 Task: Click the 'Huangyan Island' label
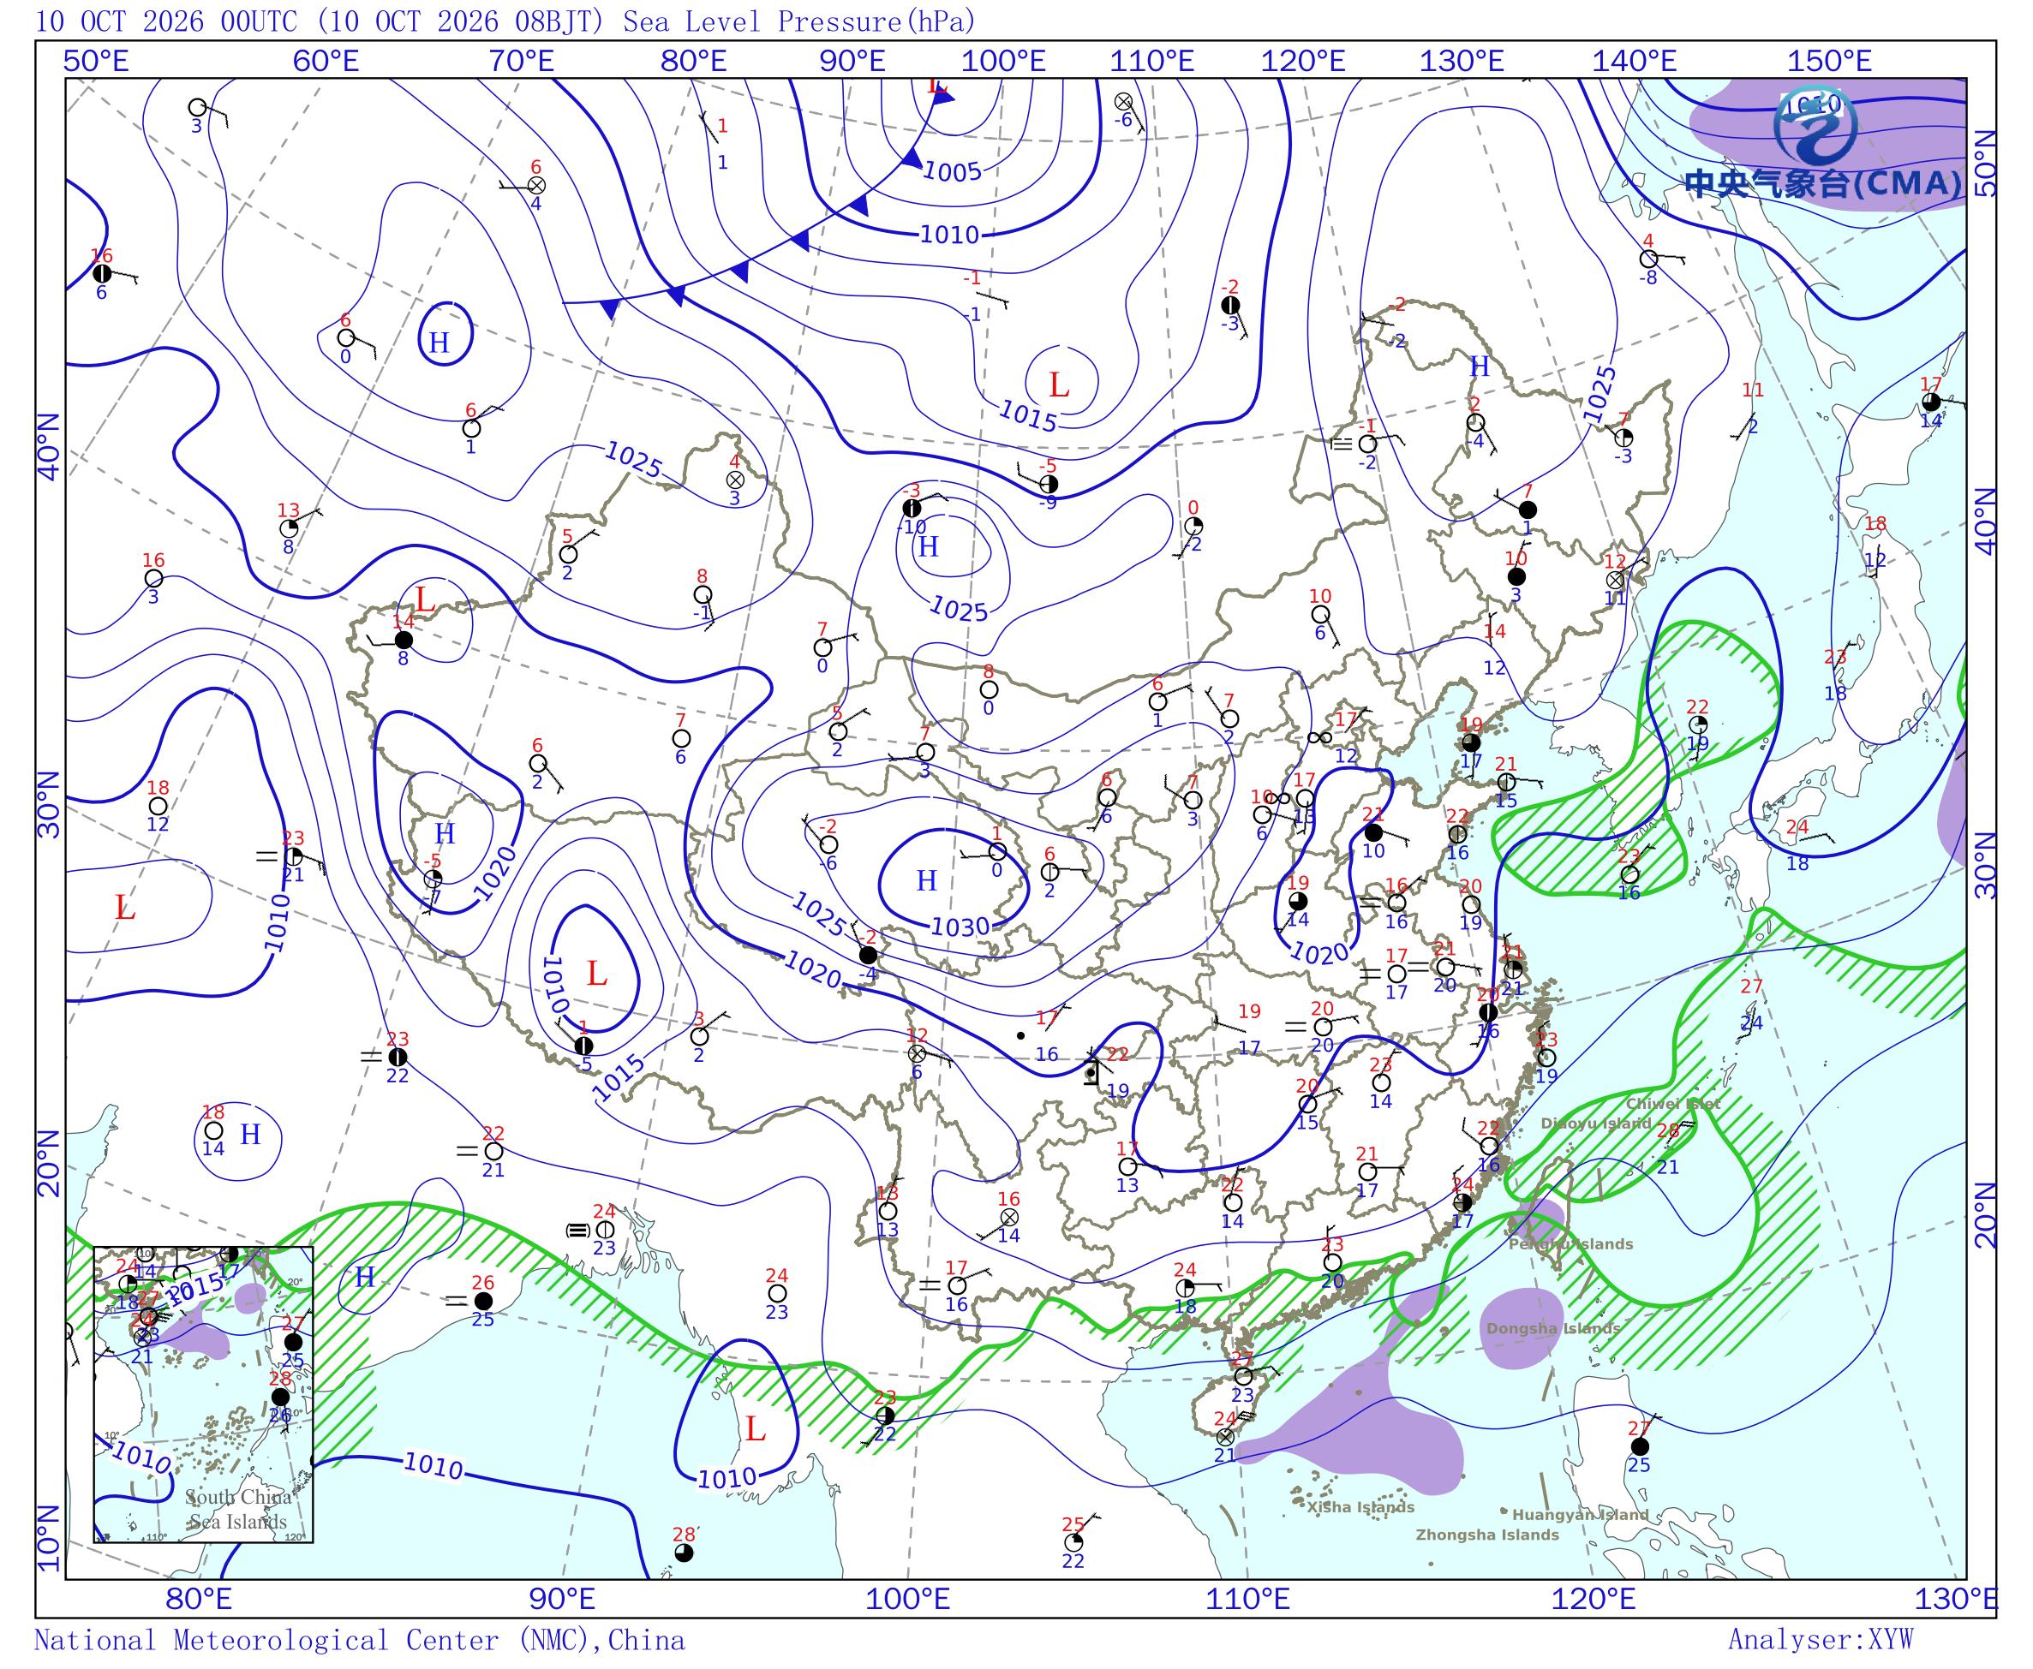coord(1580,1515)
